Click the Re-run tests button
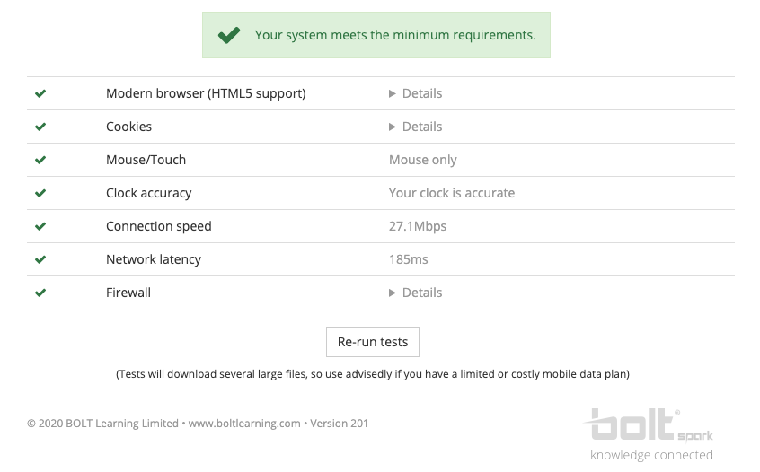The width and height of the screenshot is (760, 472). 372,342
